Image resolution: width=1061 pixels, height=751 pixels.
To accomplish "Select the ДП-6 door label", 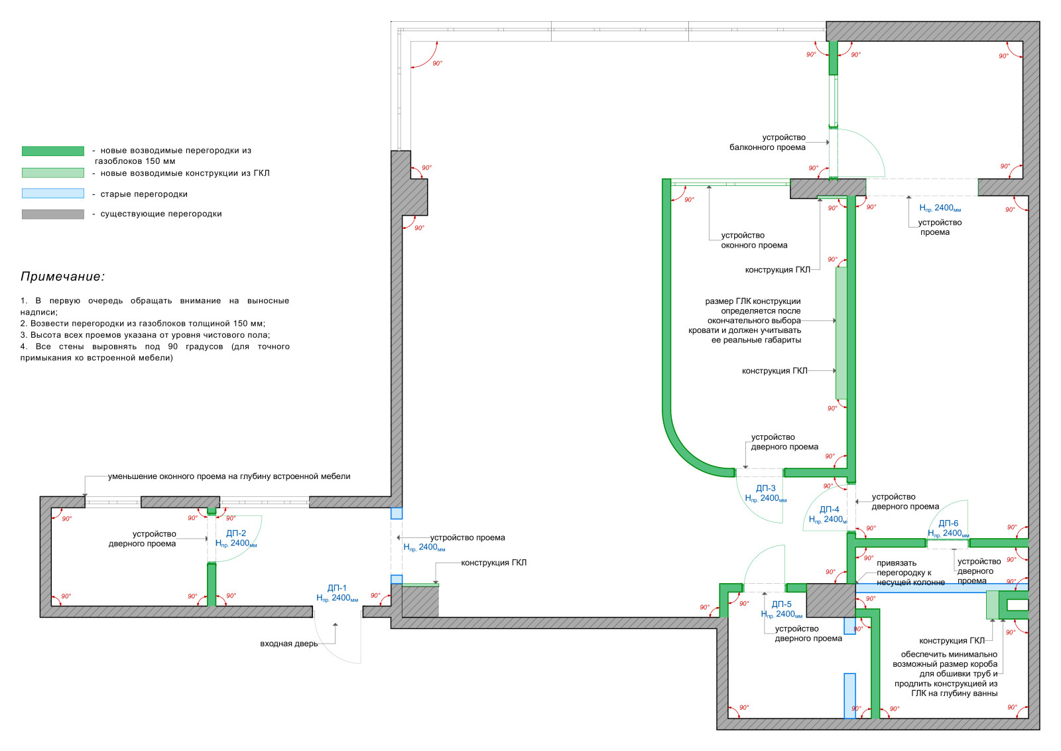I will click(948, 523).
